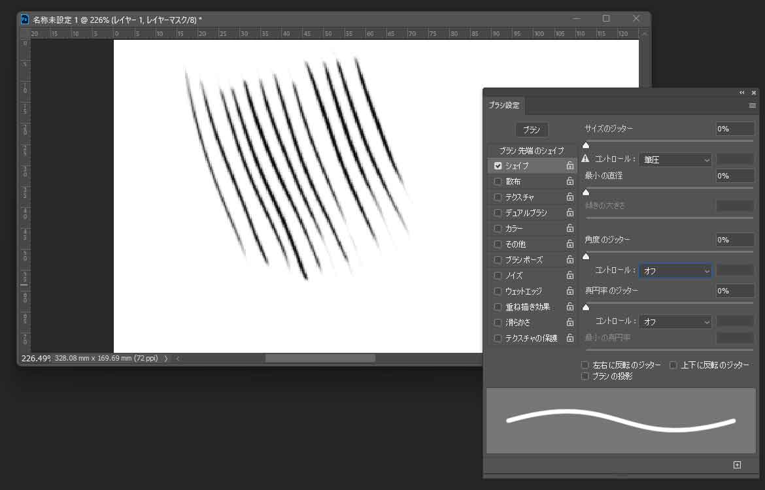This screenshot has height=490, width=765.
Task: Click the lock icon for ウェットエッジ
Action: point(570,291)
